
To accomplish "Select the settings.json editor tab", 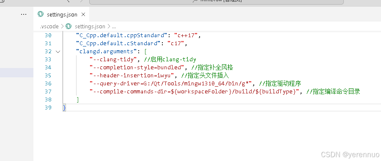I will (x=61, y=14).
